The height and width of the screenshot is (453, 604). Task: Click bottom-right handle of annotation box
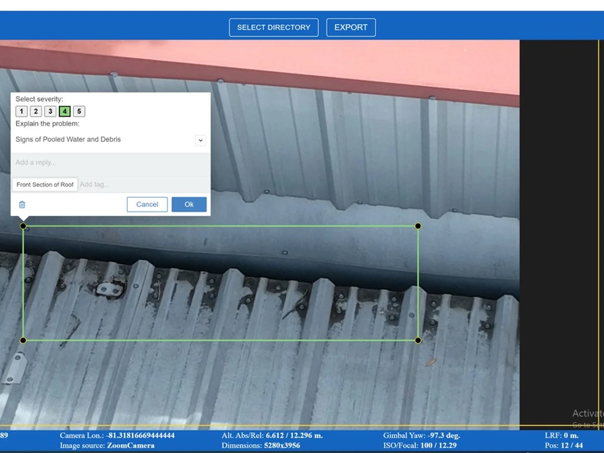(x=418, y=341)
